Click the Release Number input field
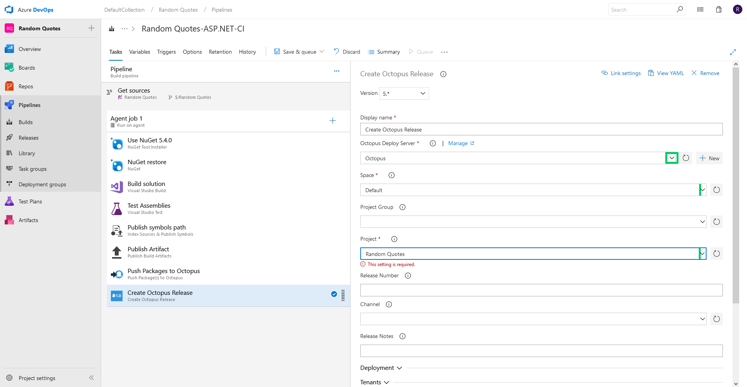Screen dimensions: 747x387 [541, 290]
